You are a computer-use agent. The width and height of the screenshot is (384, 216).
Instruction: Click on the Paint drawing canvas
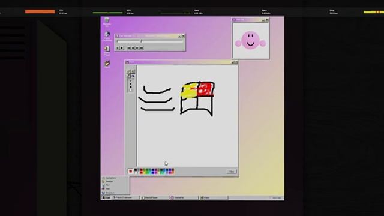[x=187, y=116]
